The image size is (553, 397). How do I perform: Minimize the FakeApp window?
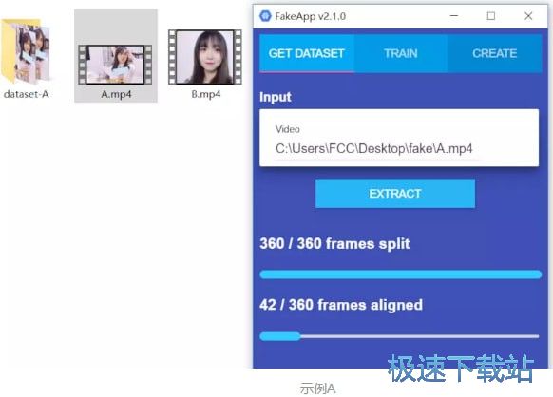pos(454,16)
